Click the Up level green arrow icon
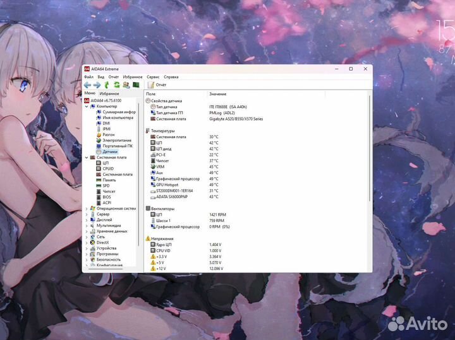 point(107,85)
